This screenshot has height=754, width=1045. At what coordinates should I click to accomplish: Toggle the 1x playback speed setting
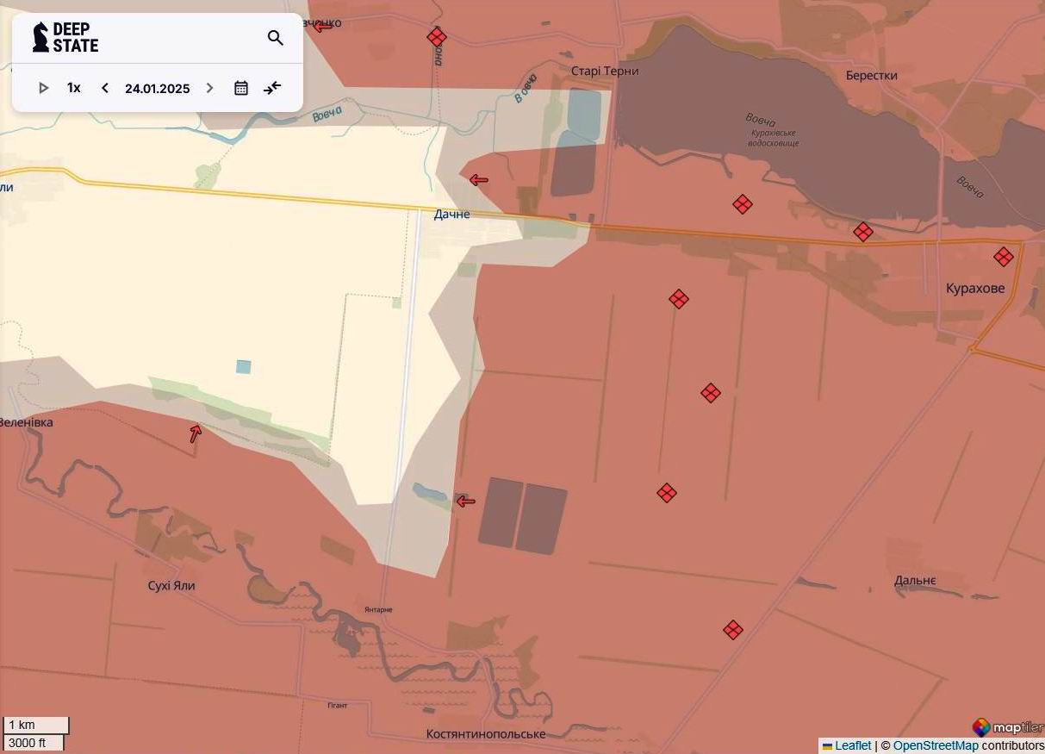[73, 87]
